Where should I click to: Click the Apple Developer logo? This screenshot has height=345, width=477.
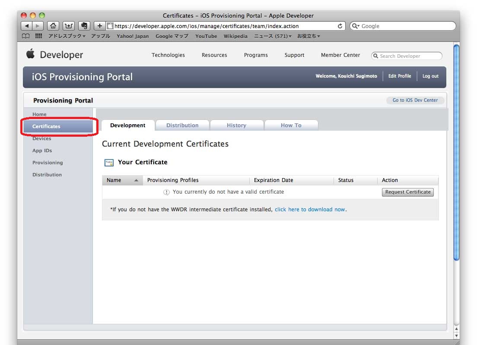point(54,55)
